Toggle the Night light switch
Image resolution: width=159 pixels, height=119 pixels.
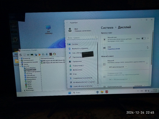(143, 38)
